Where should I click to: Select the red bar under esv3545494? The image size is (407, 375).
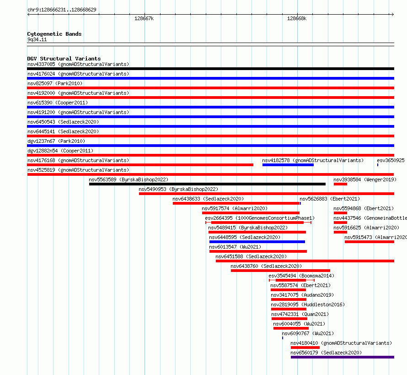291,280
